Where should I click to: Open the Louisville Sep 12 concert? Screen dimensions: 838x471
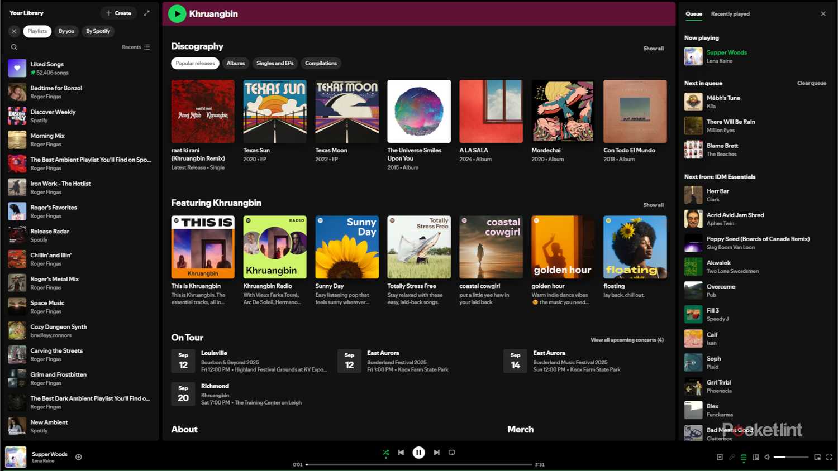[x=250, y=361]
